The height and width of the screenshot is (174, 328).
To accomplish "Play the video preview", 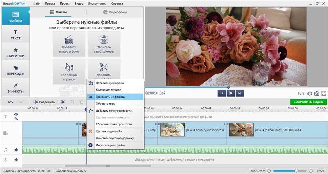I will tap(231, 93).
